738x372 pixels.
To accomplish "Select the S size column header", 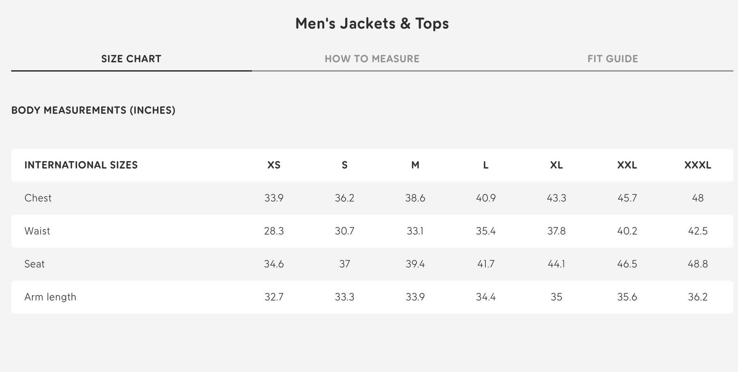I will pos(344,165).
